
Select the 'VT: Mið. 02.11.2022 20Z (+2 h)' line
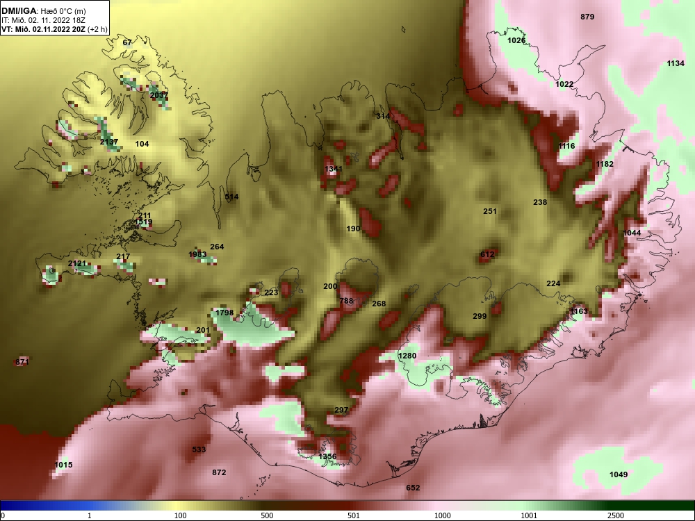tap(54, 29)
